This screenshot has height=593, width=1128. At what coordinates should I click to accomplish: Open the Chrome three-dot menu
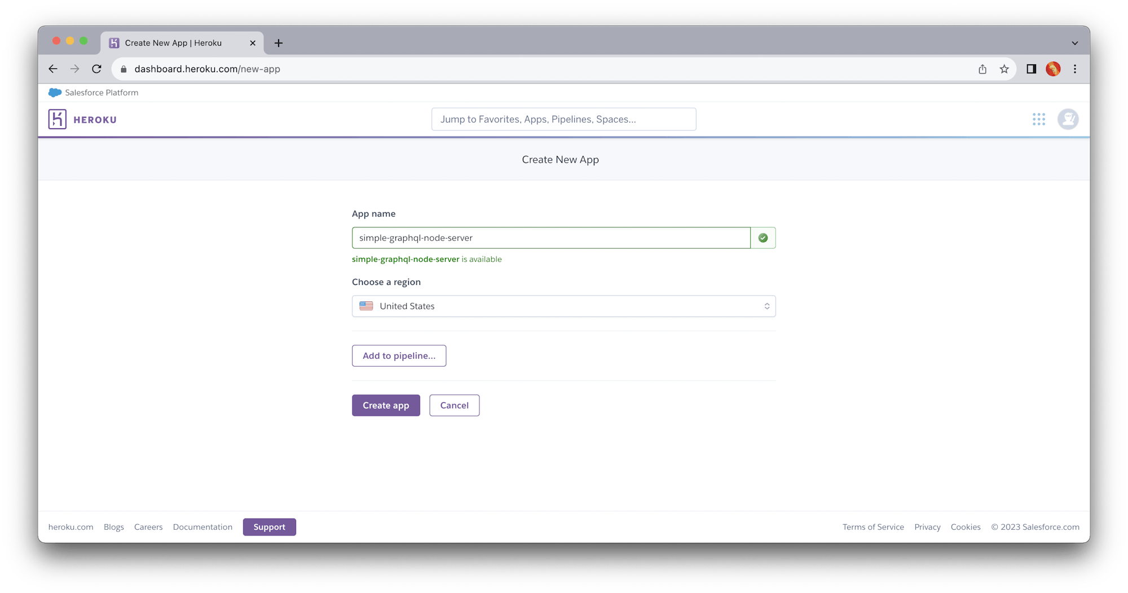pyautogui.click(x=1075, y=69)
